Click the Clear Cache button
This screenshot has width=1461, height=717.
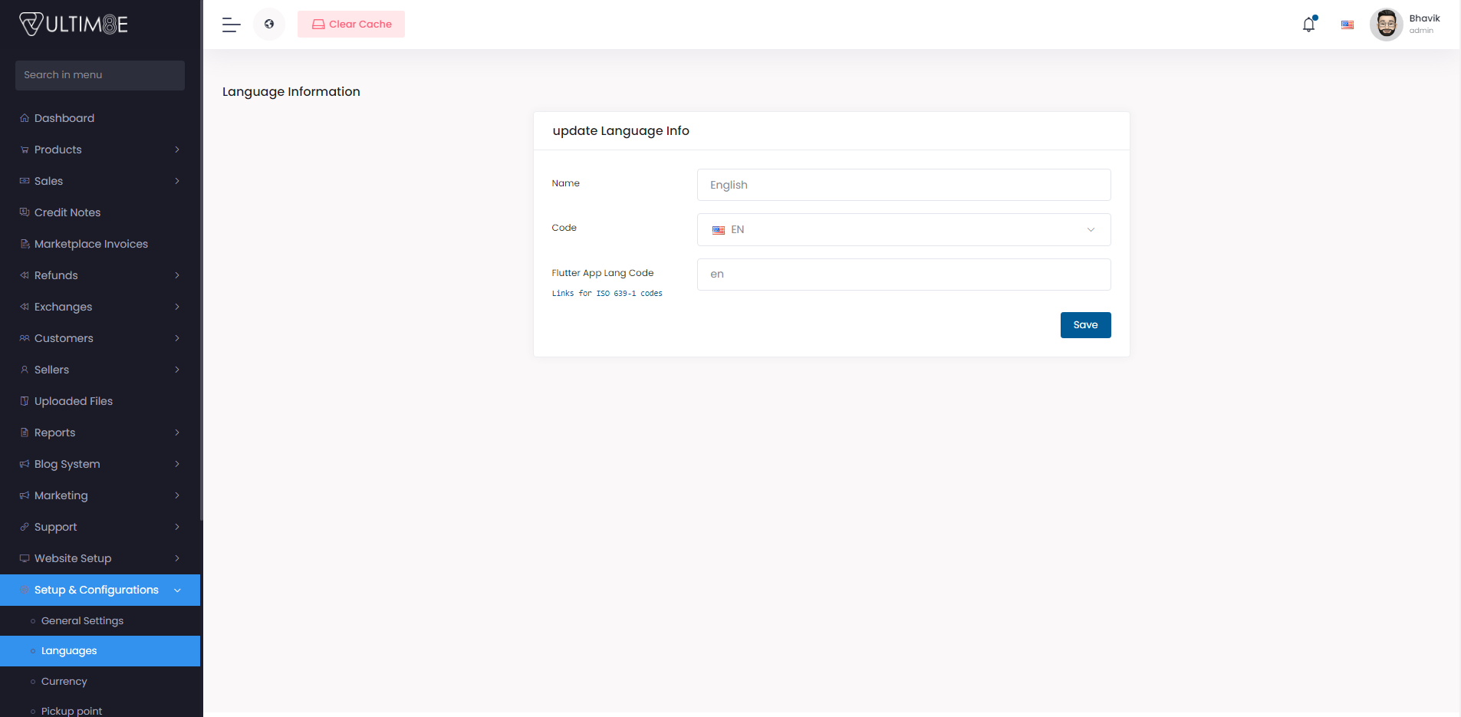[x=351, y=25]
